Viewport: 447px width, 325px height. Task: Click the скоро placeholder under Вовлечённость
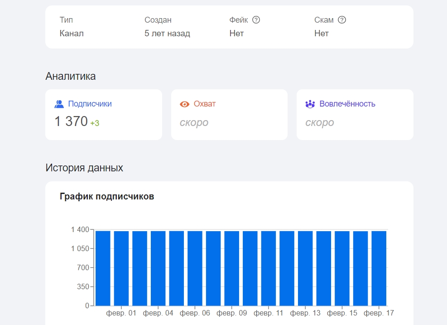[319, 123]
